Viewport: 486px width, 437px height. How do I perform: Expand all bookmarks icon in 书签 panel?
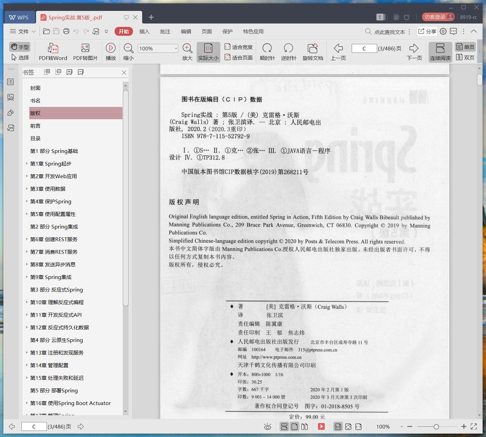tap(47, 72)
